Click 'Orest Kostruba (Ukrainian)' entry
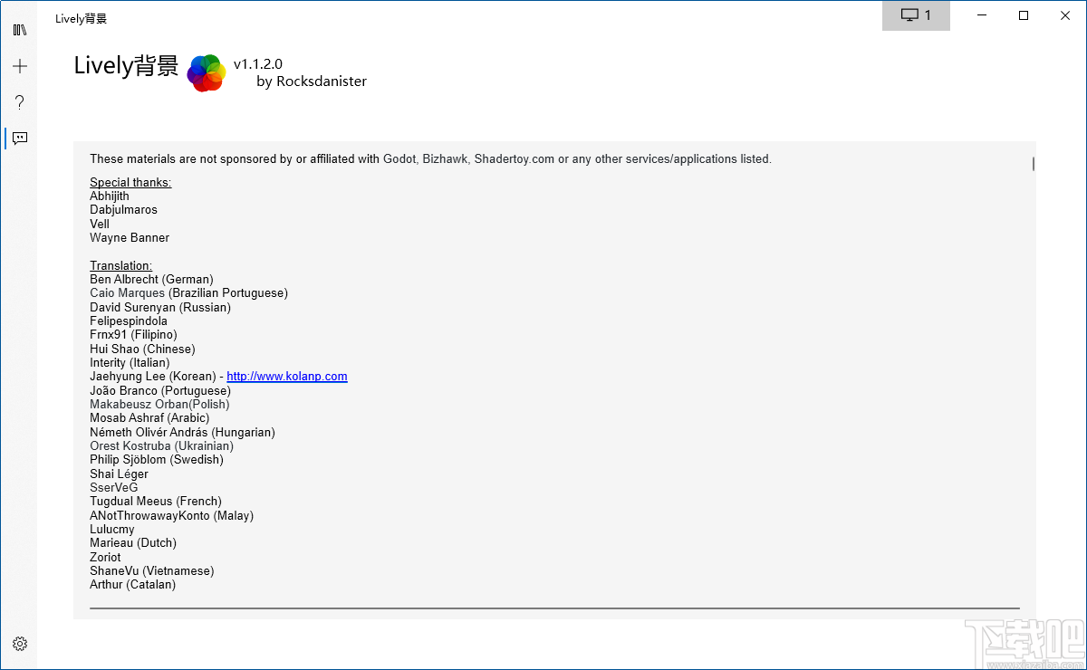 pos(161,445)
